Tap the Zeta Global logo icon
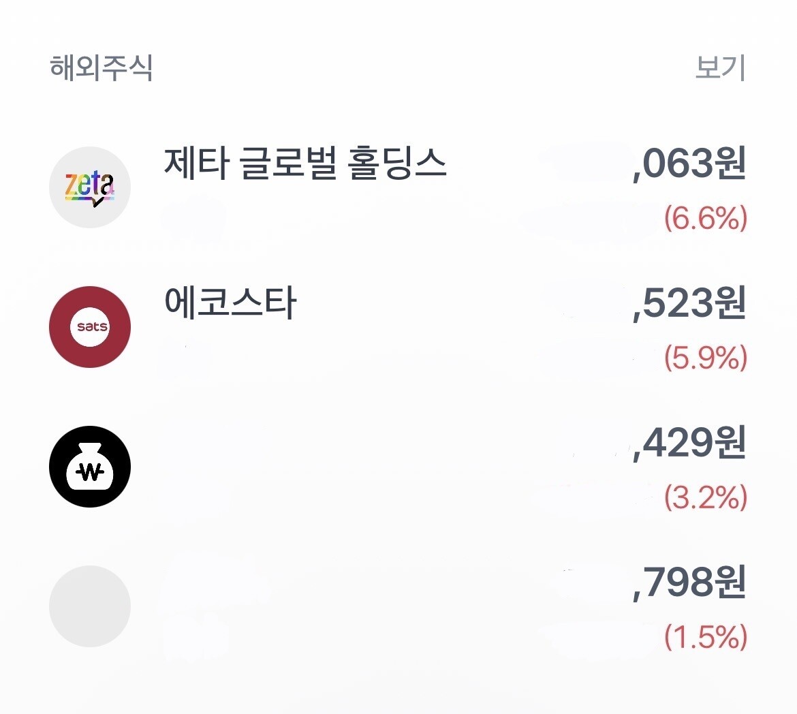797x714 pixels. pyautogui.click(x=90, y=187)
